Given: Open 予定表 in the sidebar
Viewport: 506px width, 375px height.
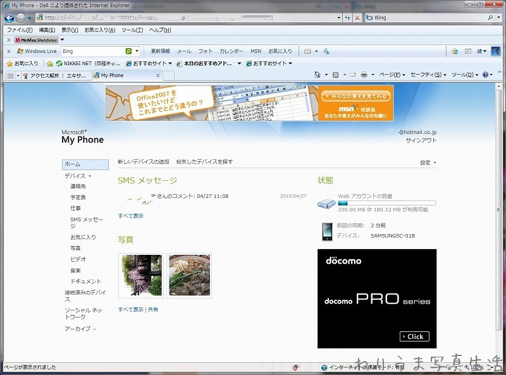Looking at the screenshot, I should click(78, 197).
